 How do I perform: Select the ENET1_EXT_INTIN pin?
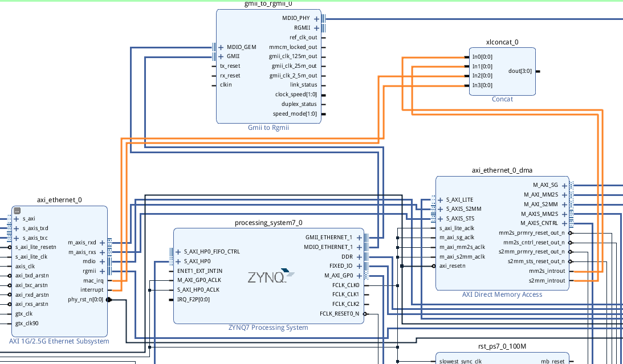click(x=200, y=271)
